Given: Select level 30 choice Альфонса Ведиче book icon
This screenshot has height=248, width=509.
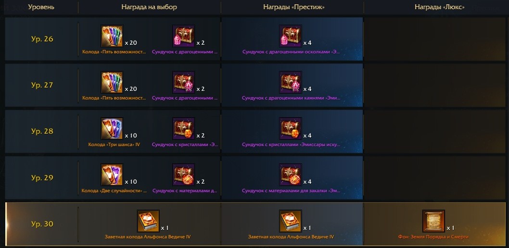Looking at the screenshot, I should tap(148, 221).
